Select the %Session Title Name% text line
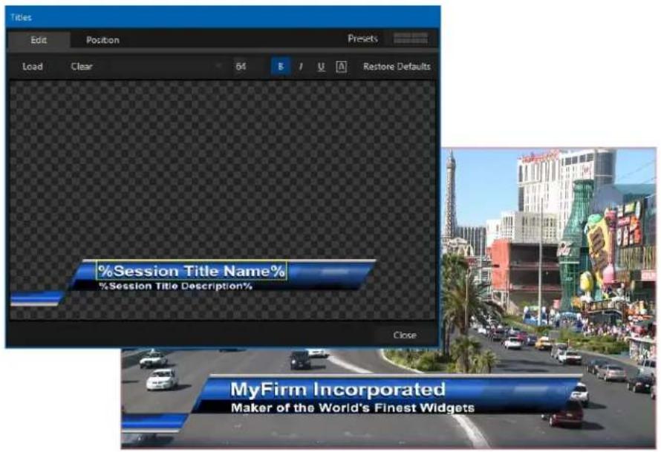661x452 pixels. pyautogui.click(x=192, y=270)
